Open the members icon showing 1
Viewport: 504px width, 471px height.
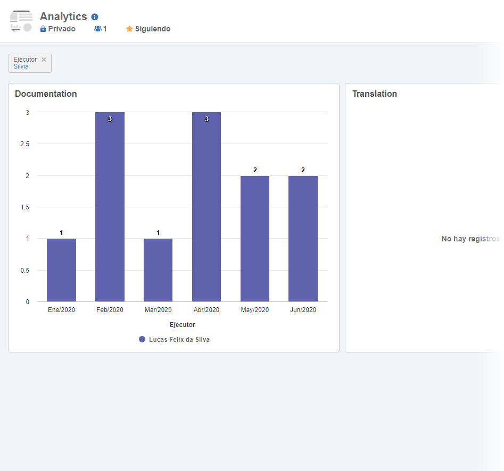coord(98,29)
